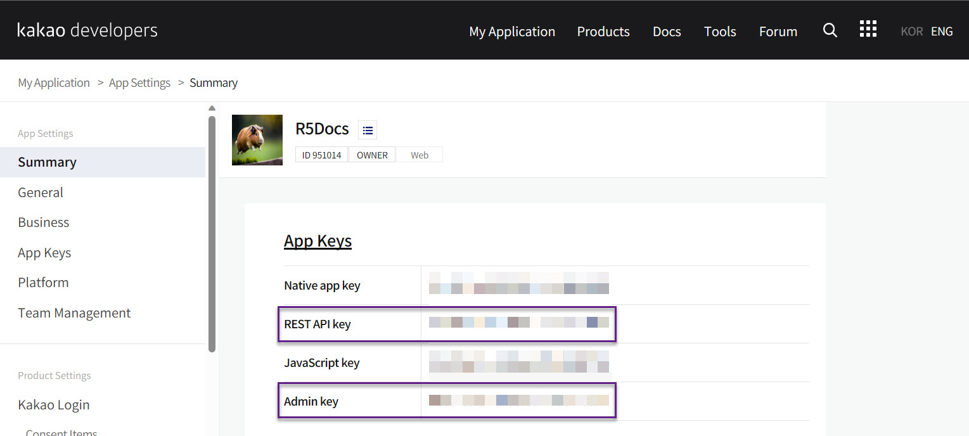Click the sidebar scrollbar thumb

[212, 233]
